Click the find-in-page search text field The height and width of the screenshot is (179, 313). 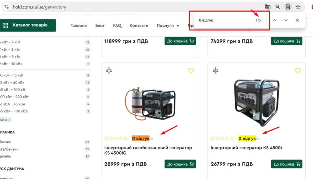[x=225, y=20]
